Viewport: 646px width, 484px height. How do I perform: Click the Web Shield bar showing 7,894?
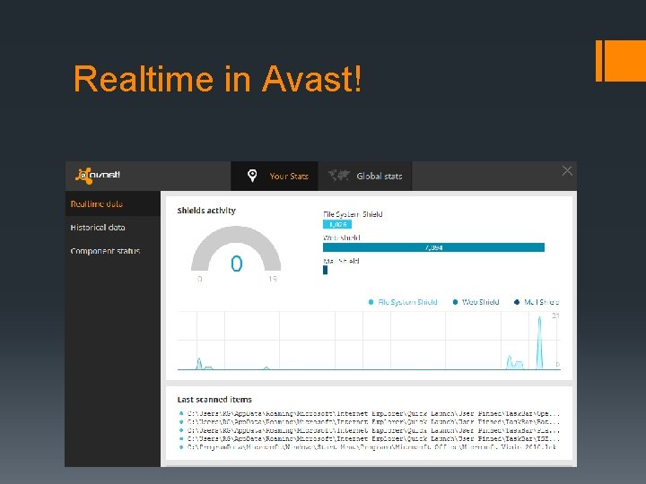tap(433, 247)
